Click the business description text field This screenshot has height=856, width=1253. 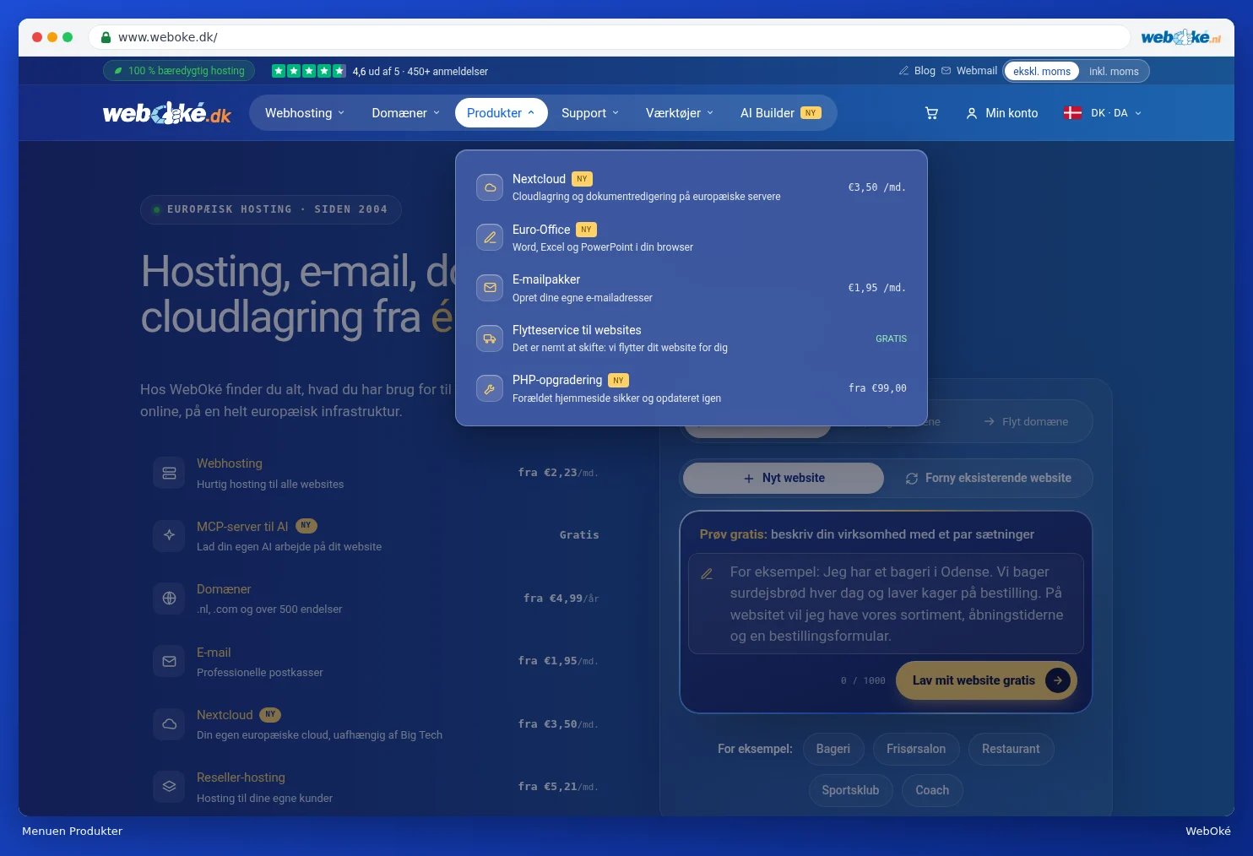point(886,604)
